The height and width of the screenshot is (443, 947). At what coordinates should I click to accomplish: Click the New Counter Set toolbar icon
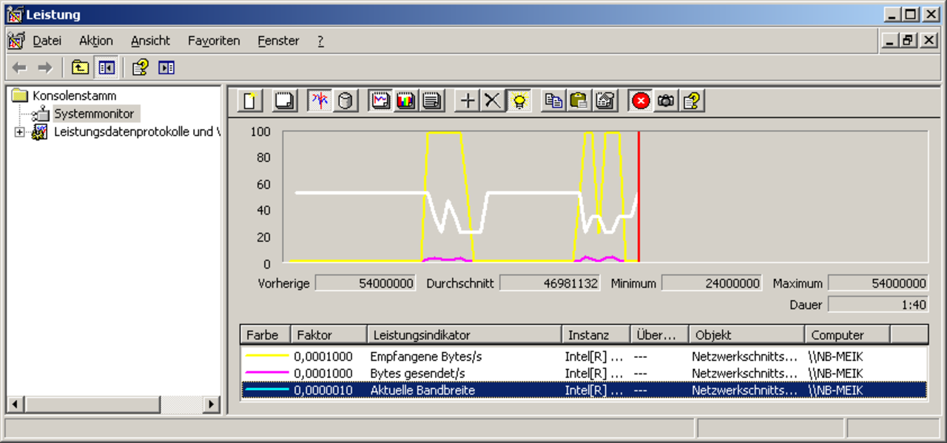(251, 101)
